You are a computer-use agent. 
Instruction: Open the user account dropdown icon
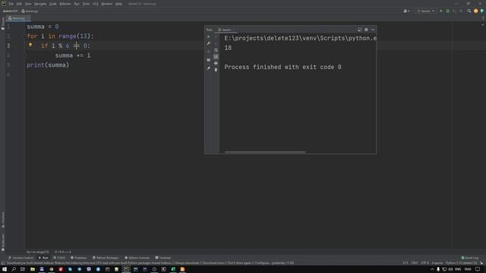[x=407, y=11]
